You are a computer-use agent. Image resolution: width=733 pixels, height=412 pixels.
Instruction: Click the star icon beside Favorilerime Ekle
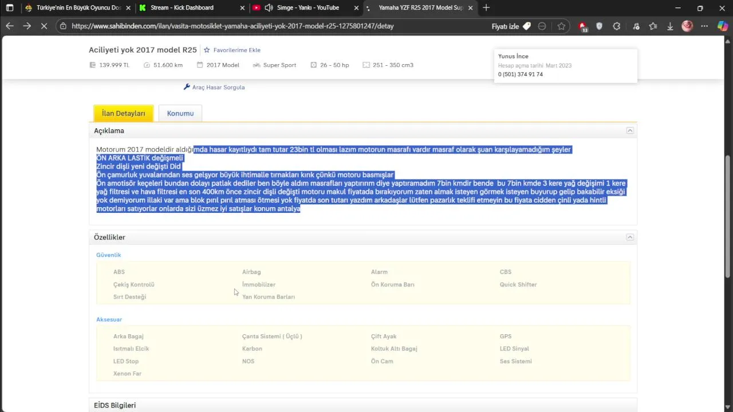(x=207, y=50)
